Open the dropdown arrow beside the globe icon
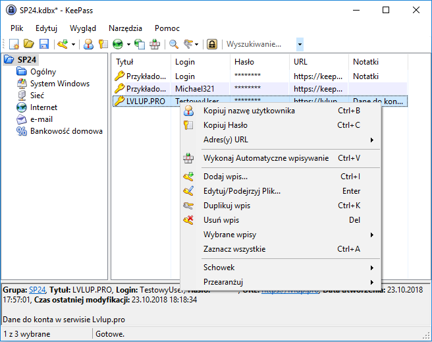The width and height of the screenshot is (432, 342). click(128, 44)
